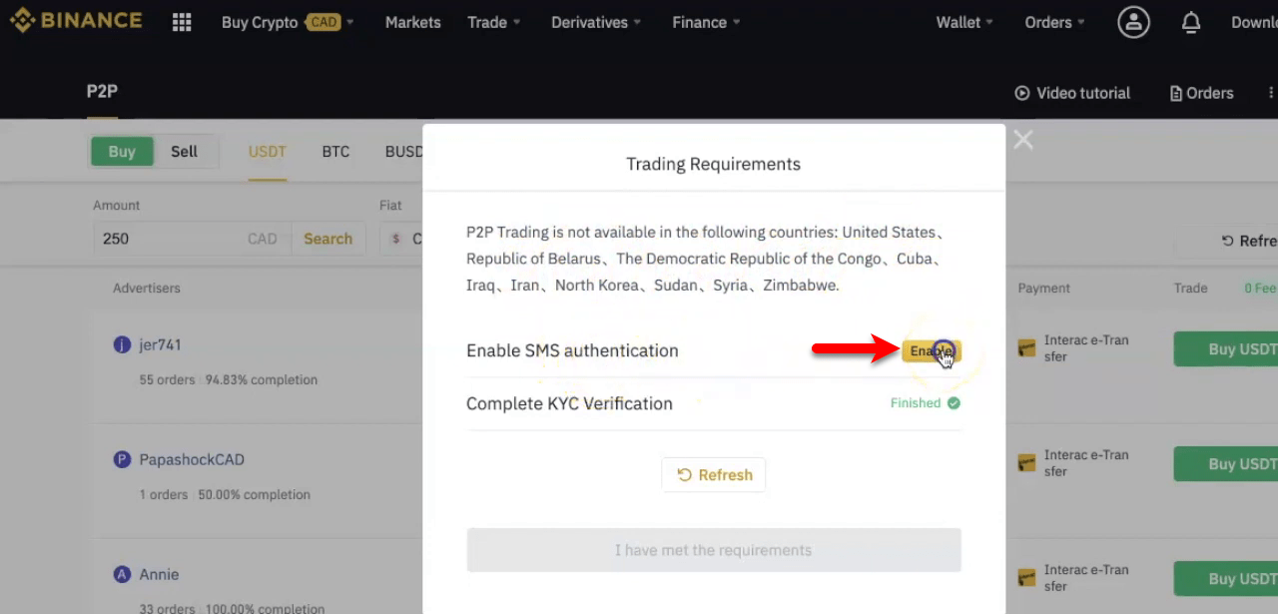Select the USDT tab
The width and height of the screenshot is (1278, 614).
(x=268, y=152)
